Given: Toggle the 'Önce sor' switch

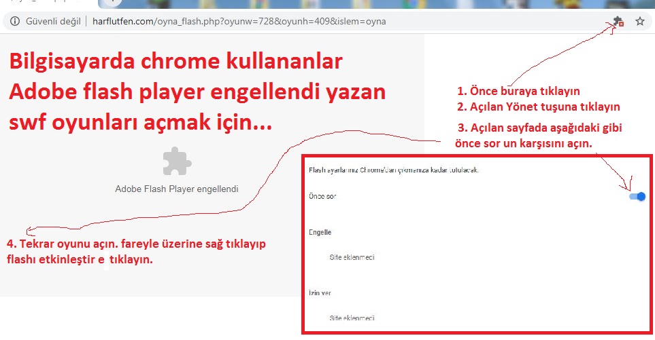Looking at the screenshot, I should point(637,196).
